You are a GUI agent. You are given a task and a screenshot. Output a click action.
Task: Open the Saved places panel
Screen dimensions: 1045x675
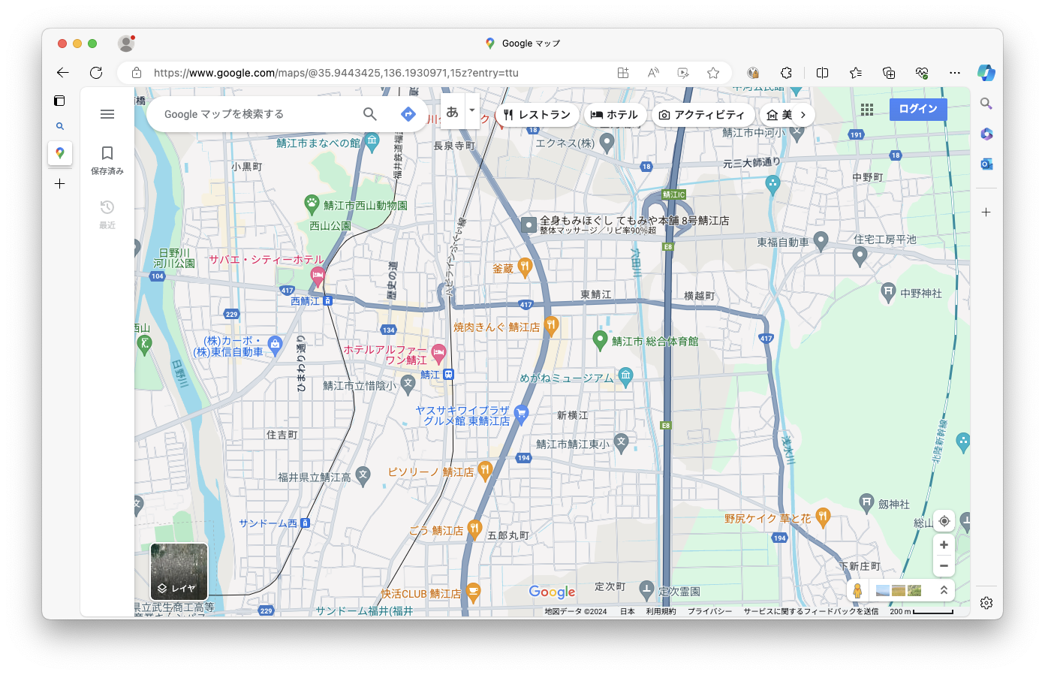pos(107,161)
